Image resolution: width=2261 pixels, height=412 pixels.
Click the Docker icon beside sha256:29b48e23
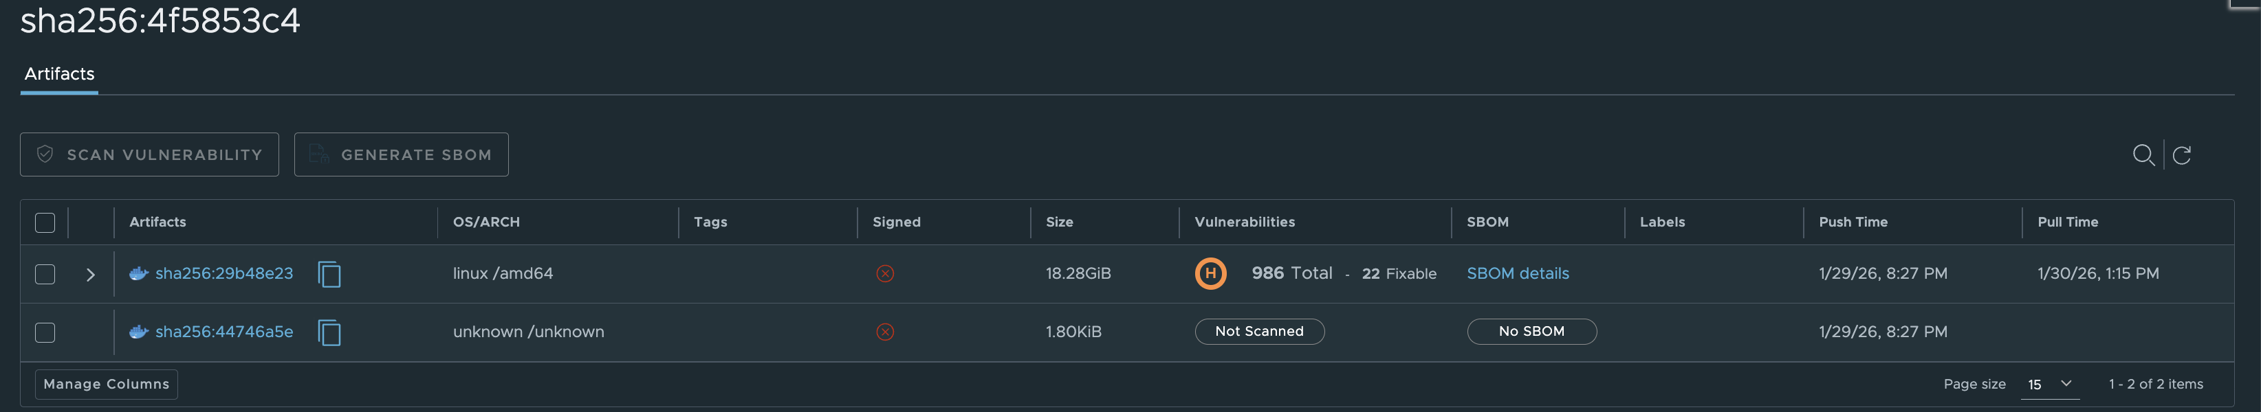click(138, 273)
